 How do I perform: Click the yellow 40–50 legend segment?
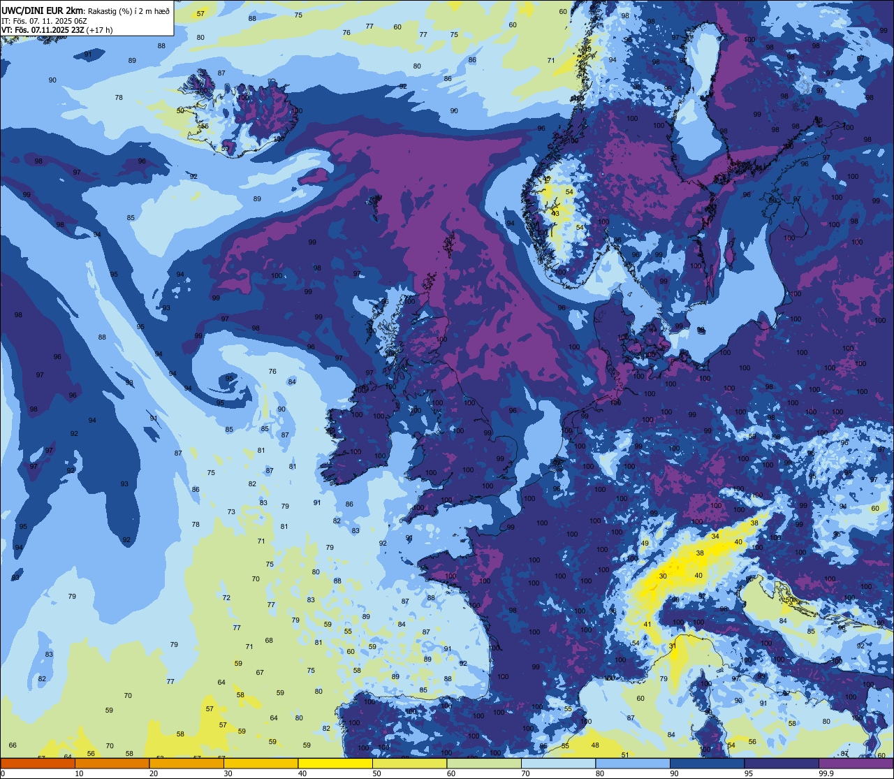[x=335, y=764]
